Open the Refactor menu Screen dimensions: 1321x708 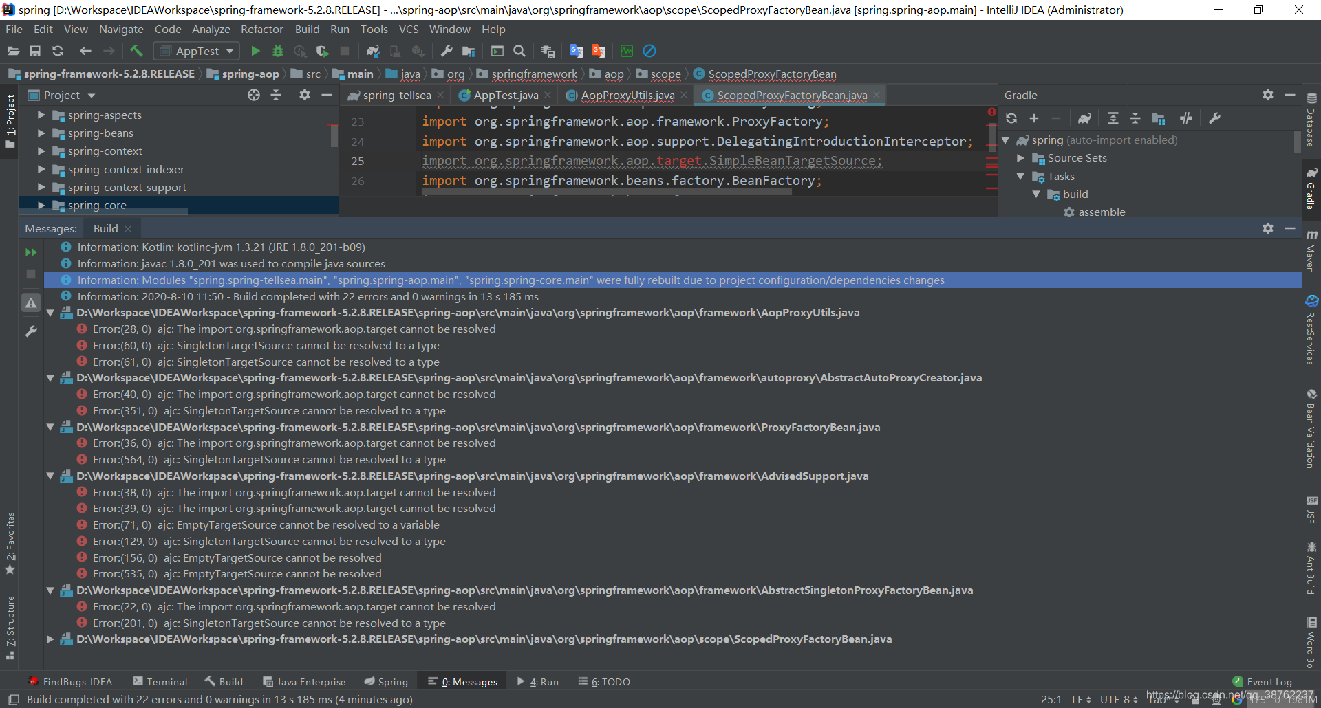click(x=261, y=29)
